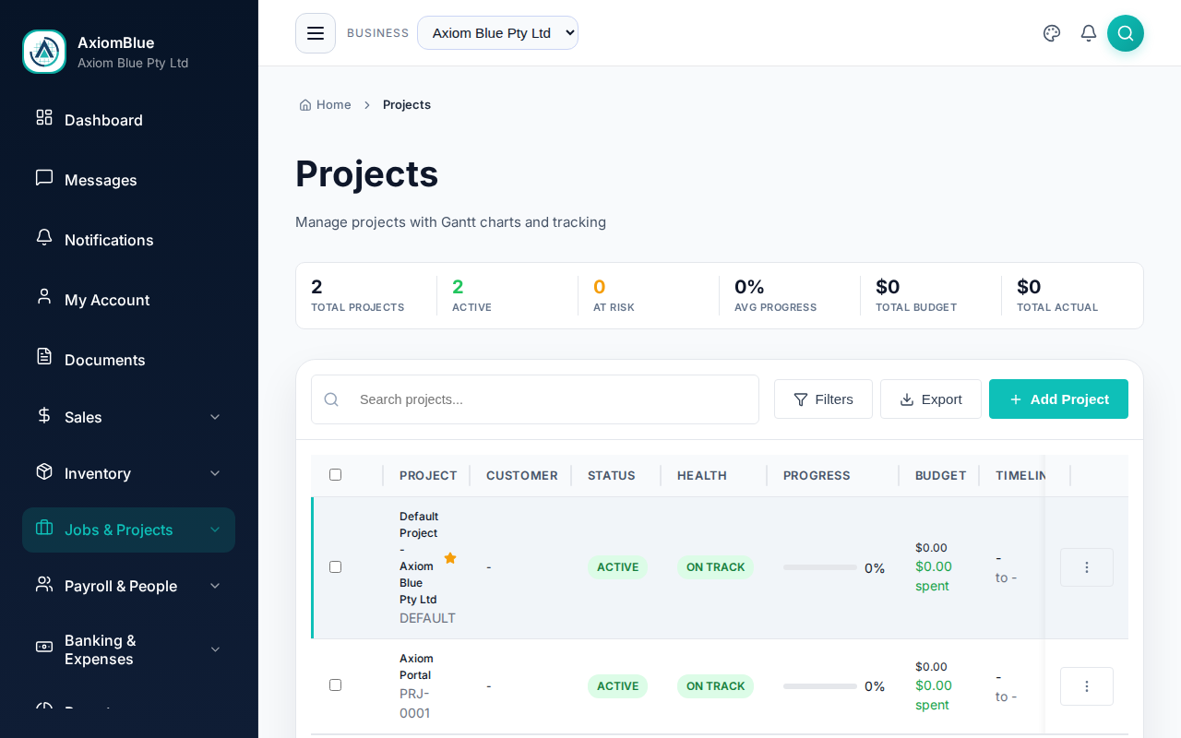The height and width of the screenshot is (738, 1181).
Task: Click the Documents file icon
Action: click(44, 356)
